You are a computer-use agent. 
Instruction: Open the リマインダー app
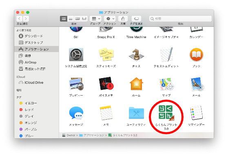(x=196, y=113)
